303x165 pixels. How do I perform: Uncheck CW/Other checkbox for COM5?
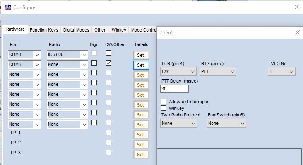108,63
